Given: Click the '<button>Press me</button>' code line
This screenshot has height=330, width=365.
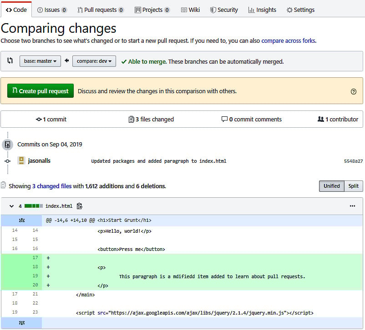Looking at the screenshot, I should 131,249.
